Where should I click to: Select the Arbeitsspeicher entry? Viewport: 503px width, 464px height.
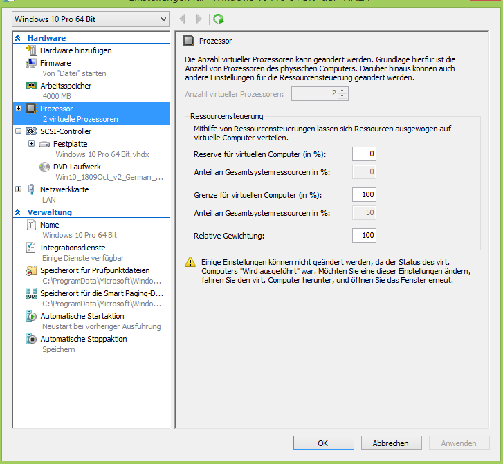pos(66,86)
